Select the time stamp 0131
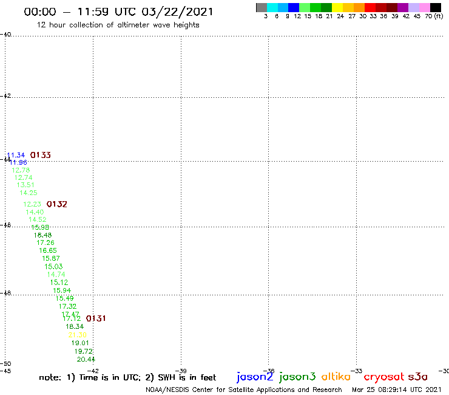Viewport: 449px width, 395px height. [x=96, y=318]
